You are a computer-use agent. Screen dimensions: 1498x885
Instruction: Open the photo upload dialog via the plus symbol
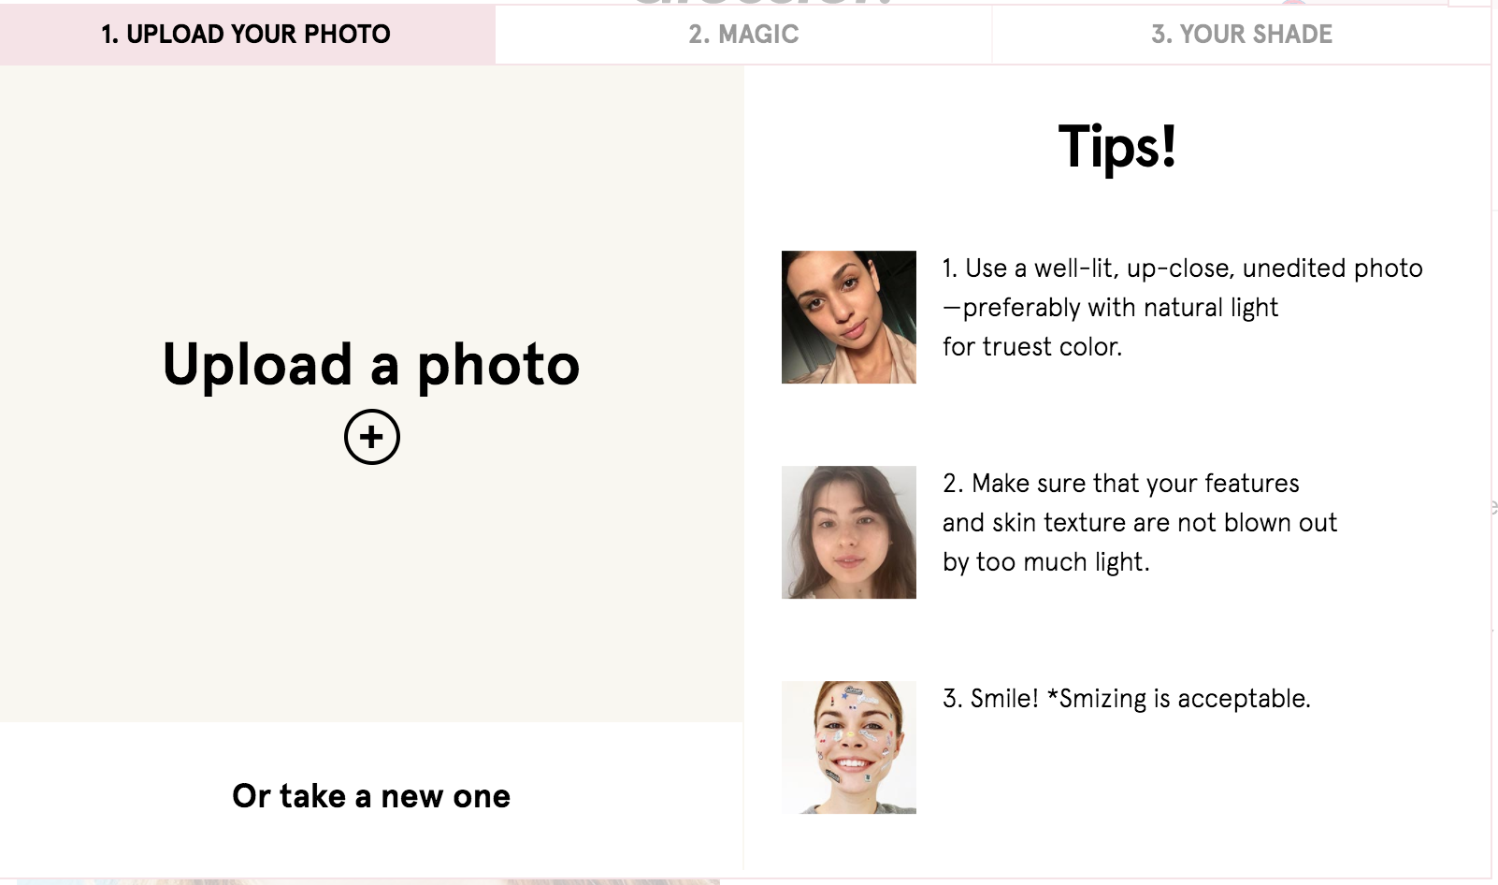tap(373, 436)
